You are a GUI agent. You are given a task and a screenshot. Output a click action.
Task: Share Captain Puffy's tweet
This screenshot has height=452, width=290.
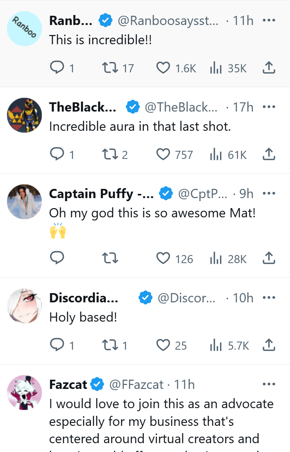[x=269, y=259]
